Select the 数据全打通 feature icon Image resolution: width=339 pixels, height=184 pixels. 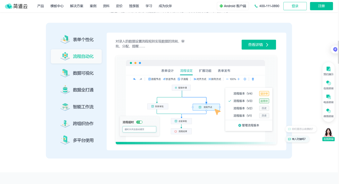65,89
